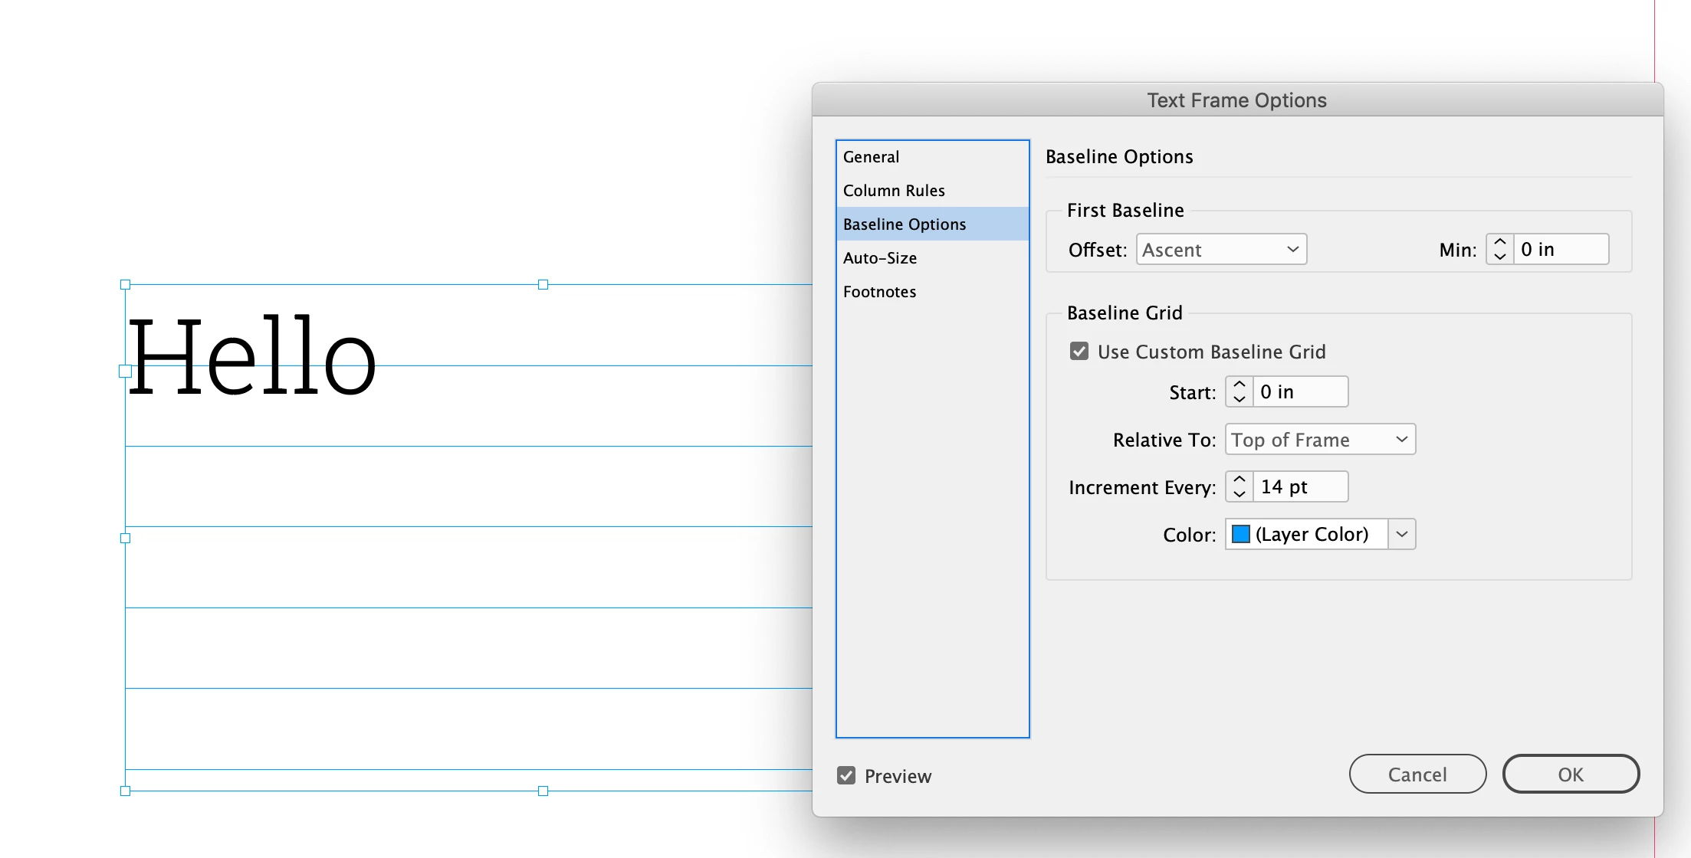Select the Auto-Size section
The width and height of the screenshot is (1691, 858).
[x=880, y=258]
